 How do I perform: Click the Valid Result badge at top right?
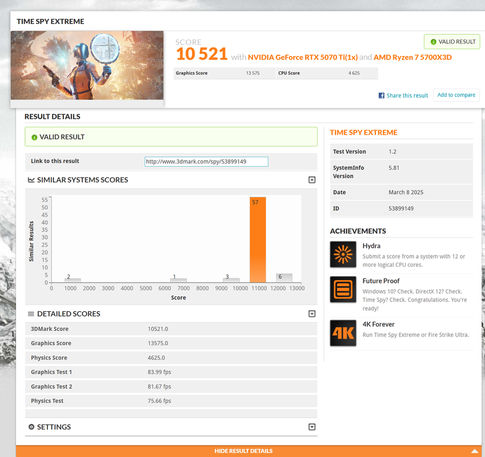452,42
